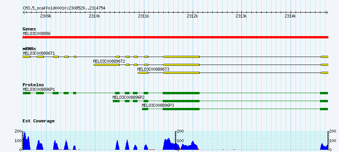339x152 pixels.
Task: Select the longest green block of protein P2
Action: pyautogui.click(x=181, y=101)
